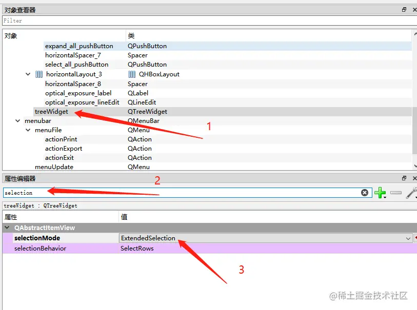Collapse the menubar tree node

point(17,121)
